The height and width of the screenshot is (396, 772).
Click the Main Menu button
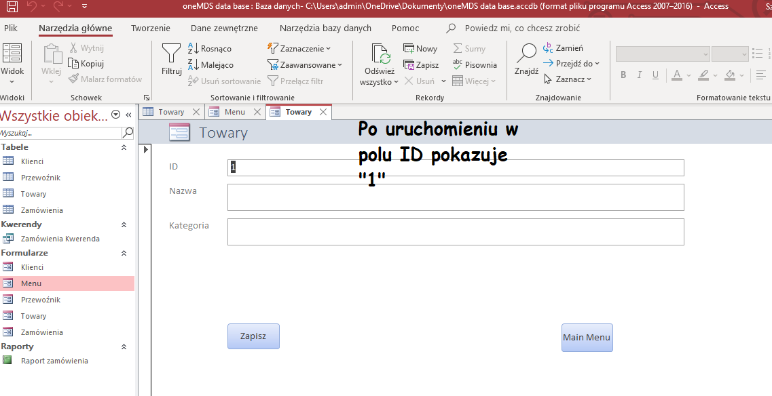587,338
